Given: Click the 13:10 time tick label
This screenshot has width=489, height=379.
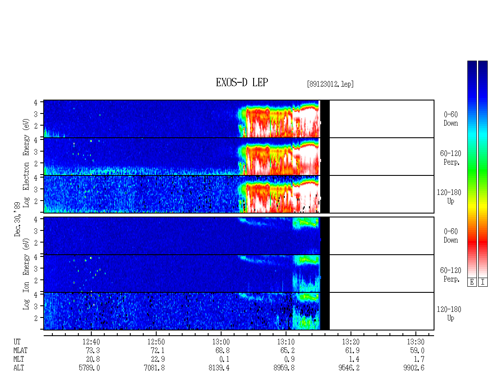Looking at the screenshot, I should 286,342.
